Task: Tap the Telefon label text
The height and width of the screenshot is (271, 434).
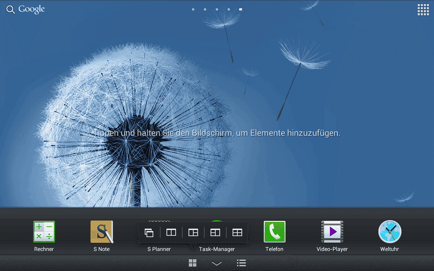Action: [x=274, y=249]
